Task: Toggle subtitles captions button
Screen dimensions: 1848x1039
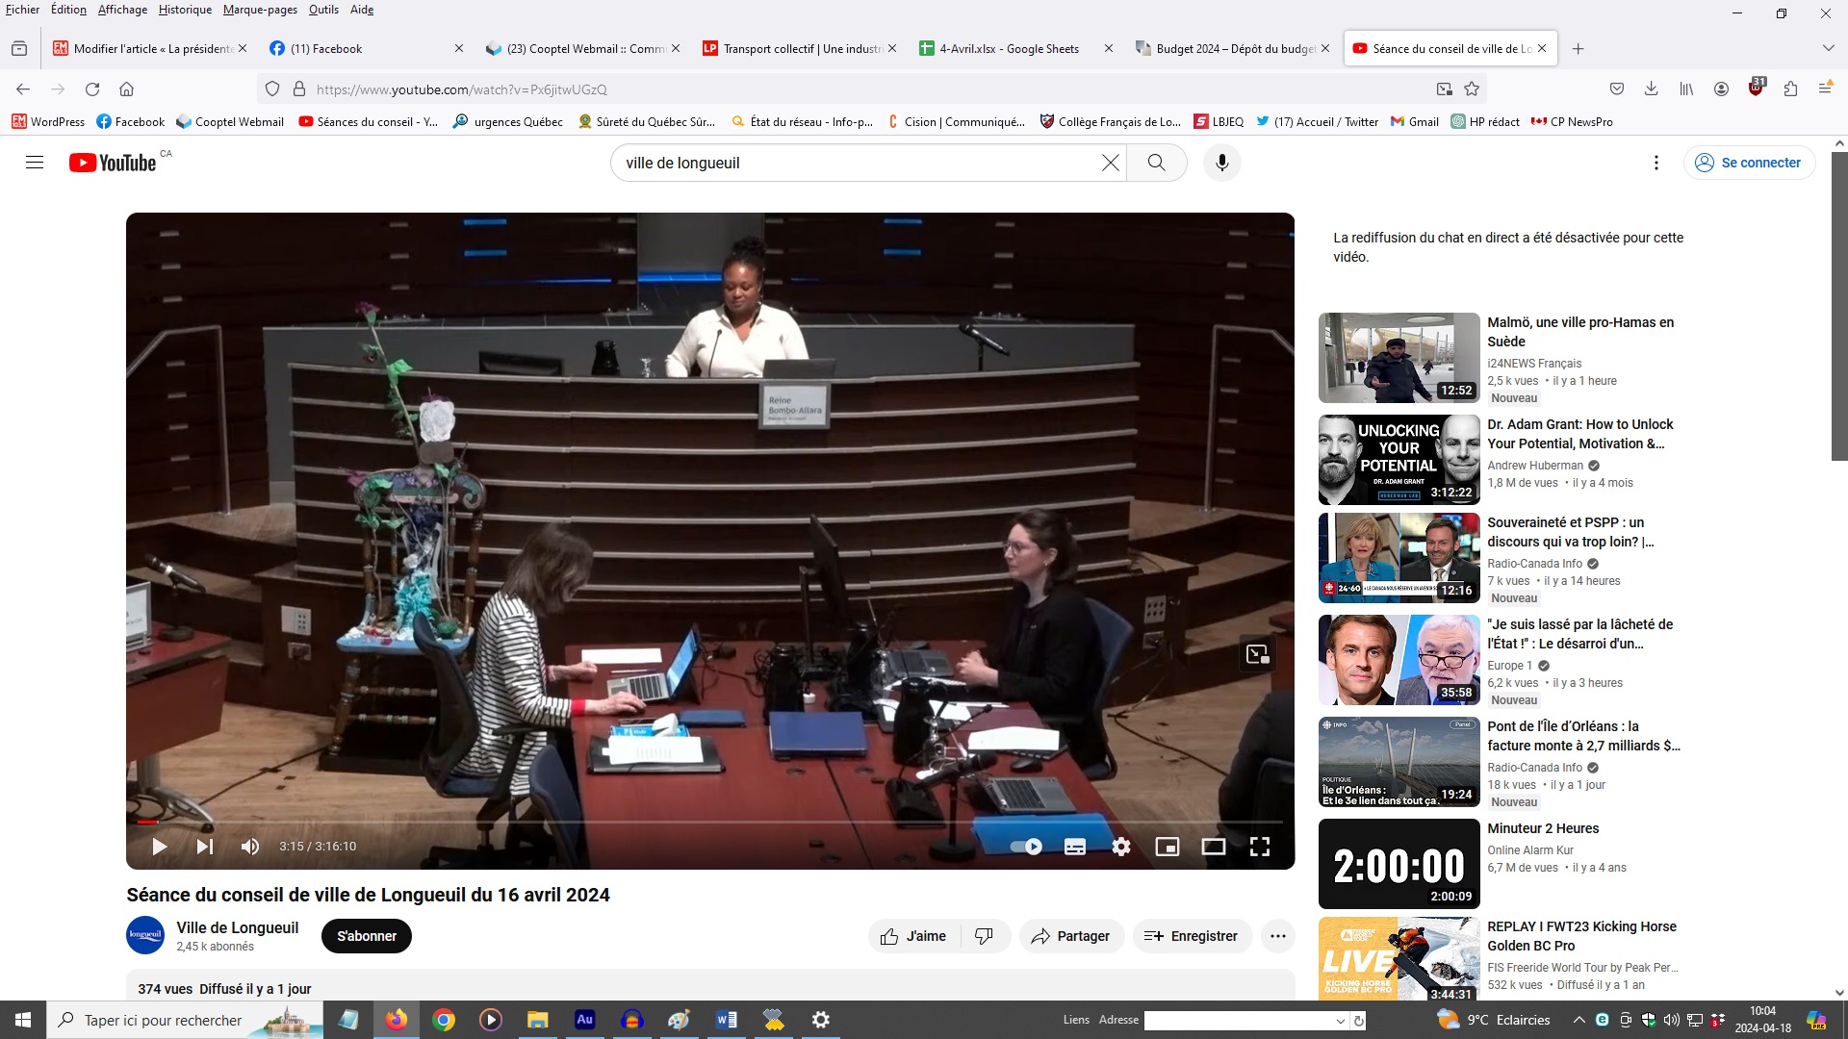Action: [x=1074, y=847]
